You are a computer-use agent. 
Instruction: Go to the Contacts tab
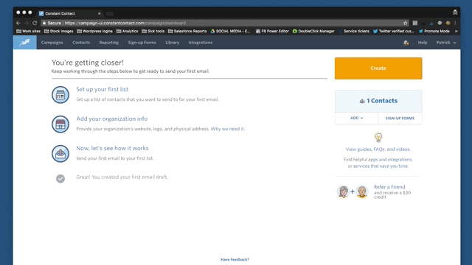81,43
